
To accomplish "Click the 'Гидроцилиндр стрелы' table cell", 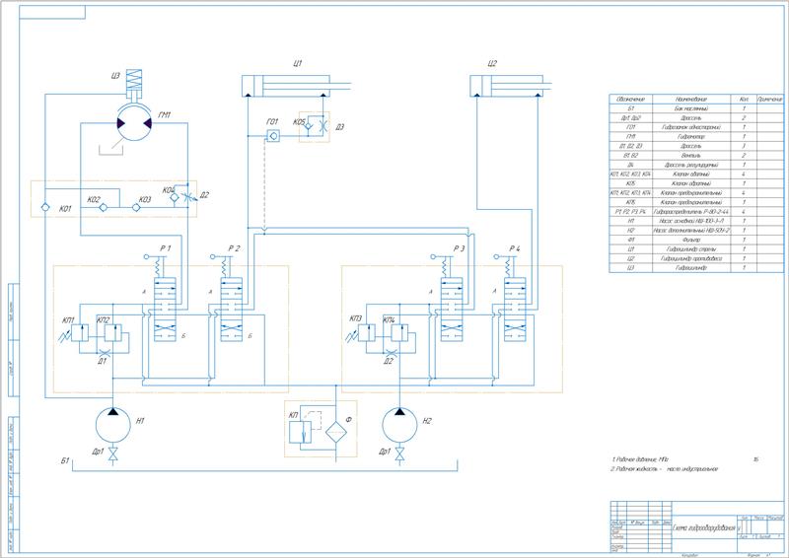I will 691,249.
